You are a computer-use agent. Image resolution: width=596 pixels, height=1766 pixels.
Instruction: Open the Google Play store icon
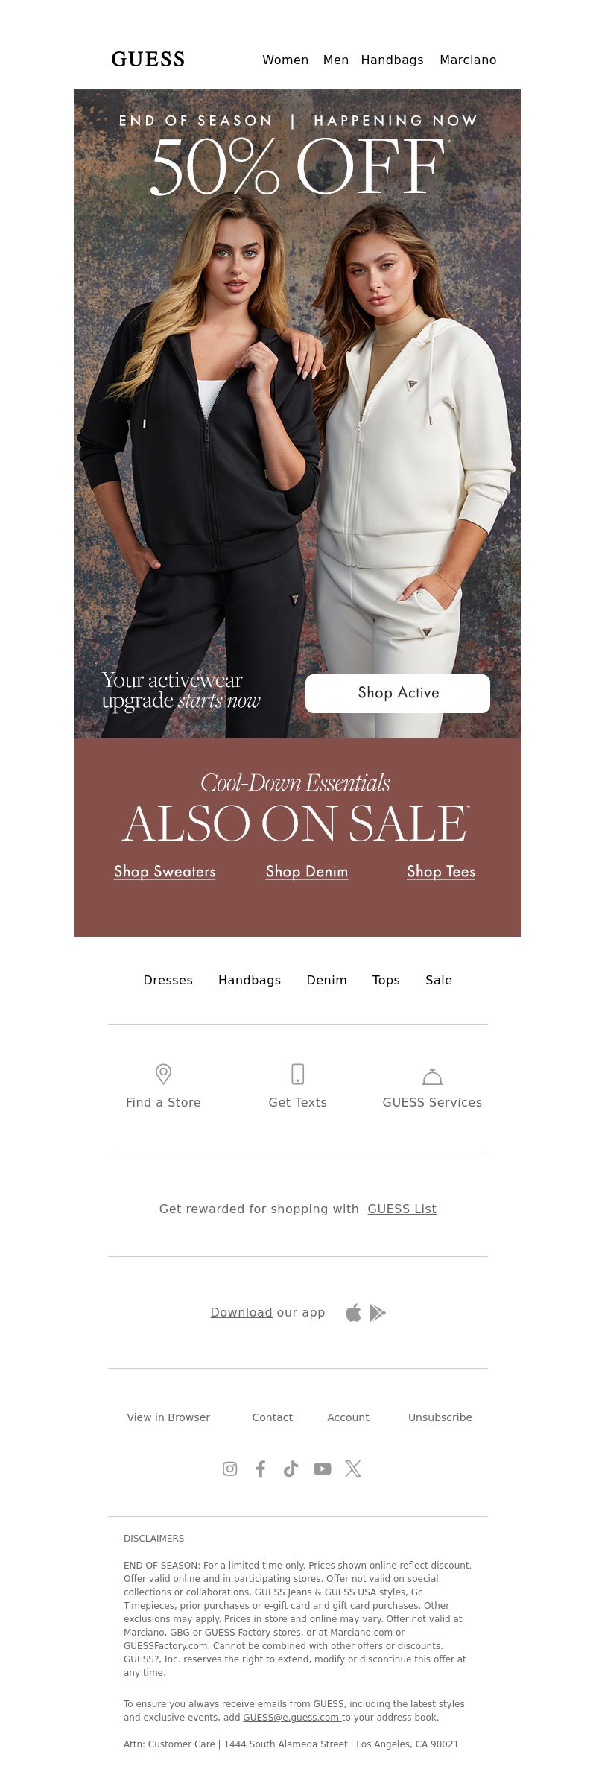[x=378, y=1312]
